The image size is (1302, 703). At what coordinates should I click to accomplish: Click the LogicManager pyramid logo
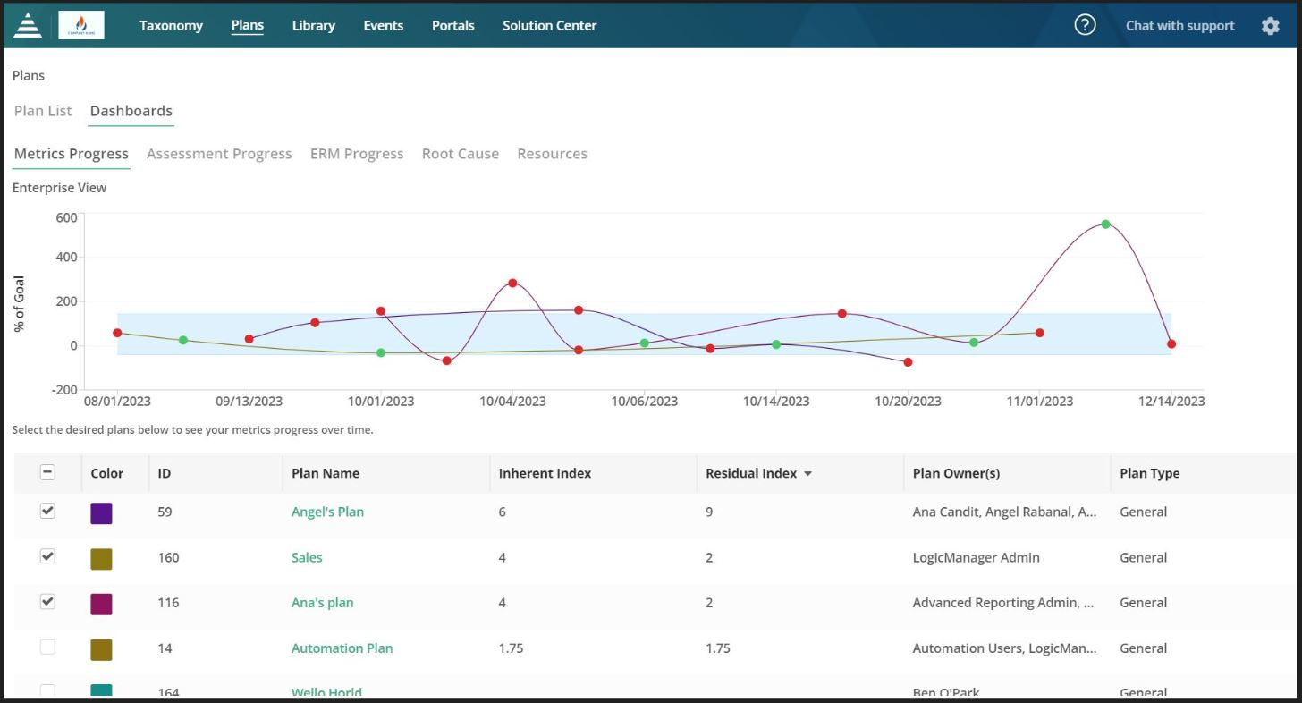pos(27,24)
